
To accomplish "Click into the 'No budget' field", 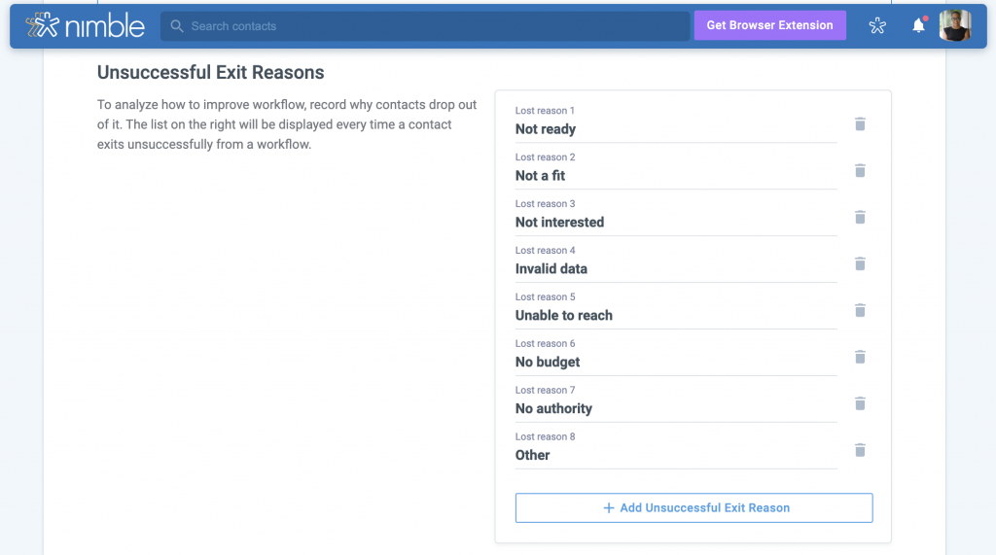I will click(x=675, y=363).
